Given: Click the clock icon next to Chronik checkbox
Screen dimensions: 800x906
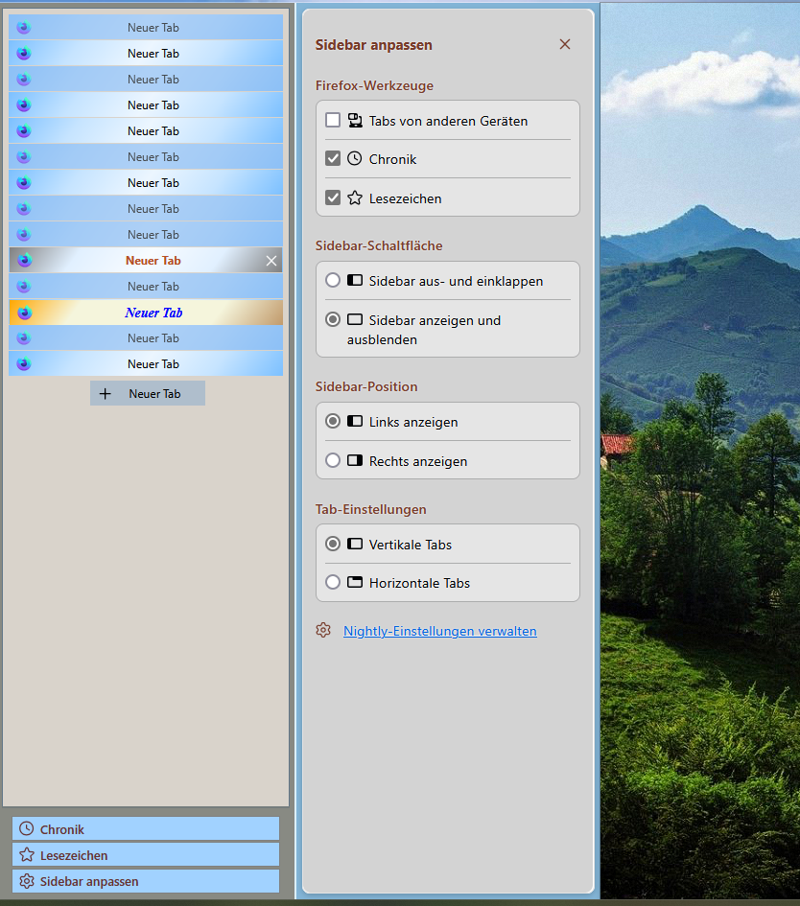Looking at the screenshot, I should 354,158.
